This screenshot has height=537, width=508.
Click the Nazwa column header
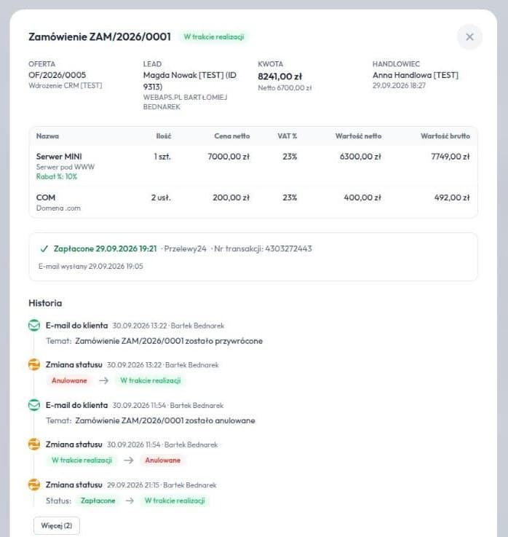47,136
